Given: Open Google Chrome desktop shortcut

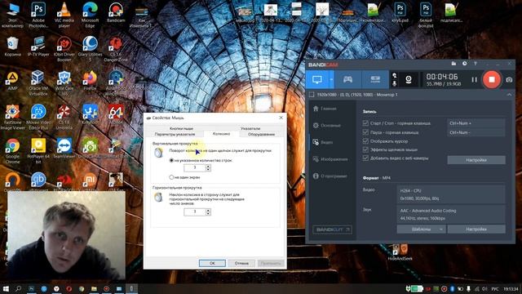Looking at the screenshot, I should pyautogui.click(x=13, y=150).
